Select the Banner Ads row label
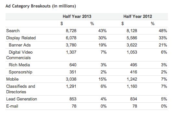Image resolution: width=176 pixels, height=118 pixels. click(19, 45)
